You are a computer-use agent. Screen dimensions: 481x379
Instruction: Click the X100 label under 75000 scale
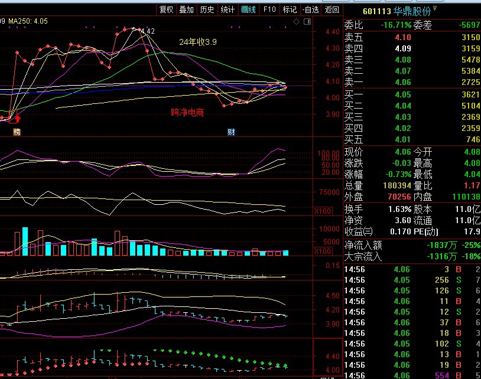[323, 211]
